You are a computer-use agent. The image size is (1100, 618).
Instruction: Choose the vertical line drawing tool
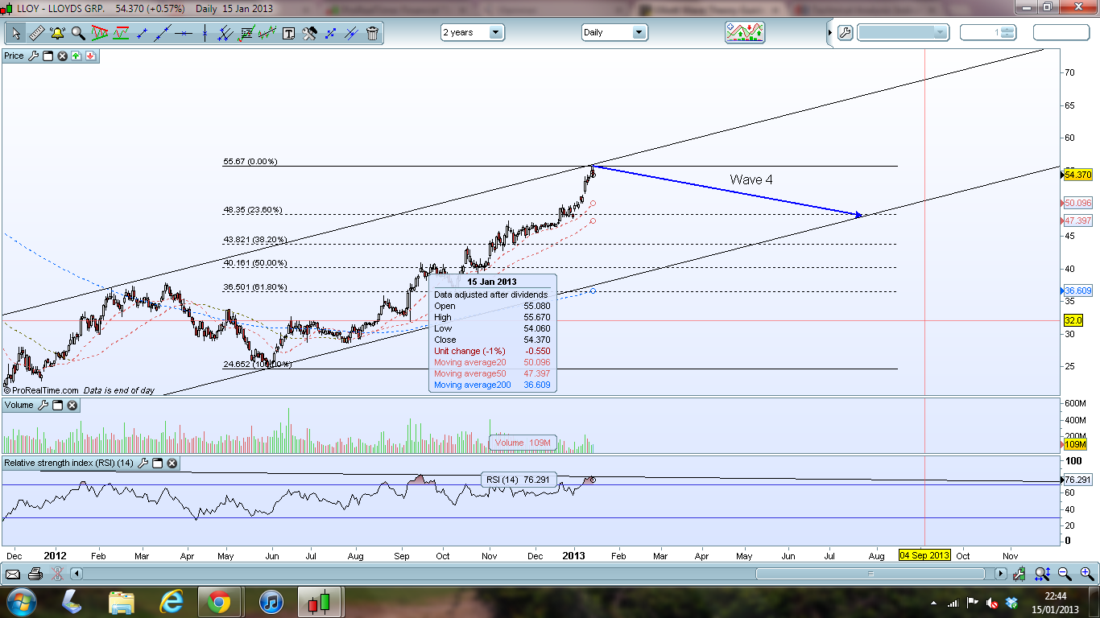tap(205, 33)
